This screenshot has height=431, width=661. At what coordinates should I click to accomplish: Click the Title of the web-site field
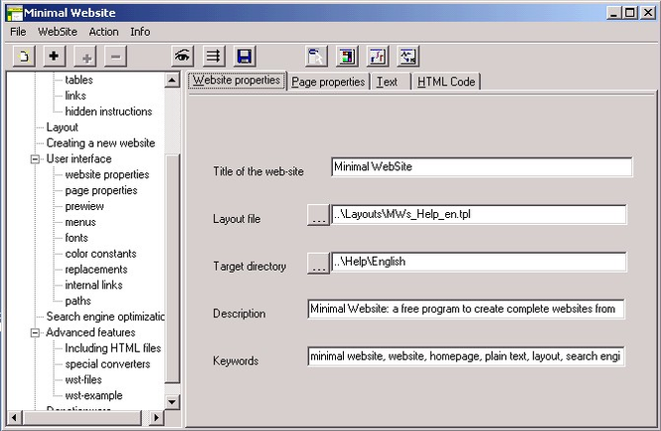(x=481, y=167)
